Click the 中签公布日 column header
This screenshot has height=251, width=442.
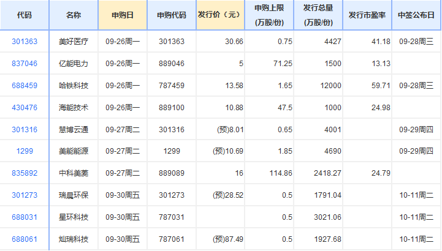point(416,15)
